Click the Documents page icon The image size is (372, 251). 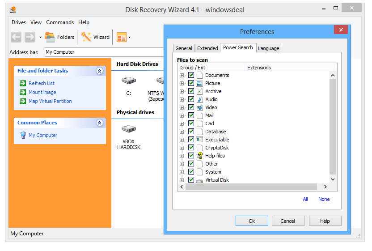pyautogui.click(x=199, y=75)
